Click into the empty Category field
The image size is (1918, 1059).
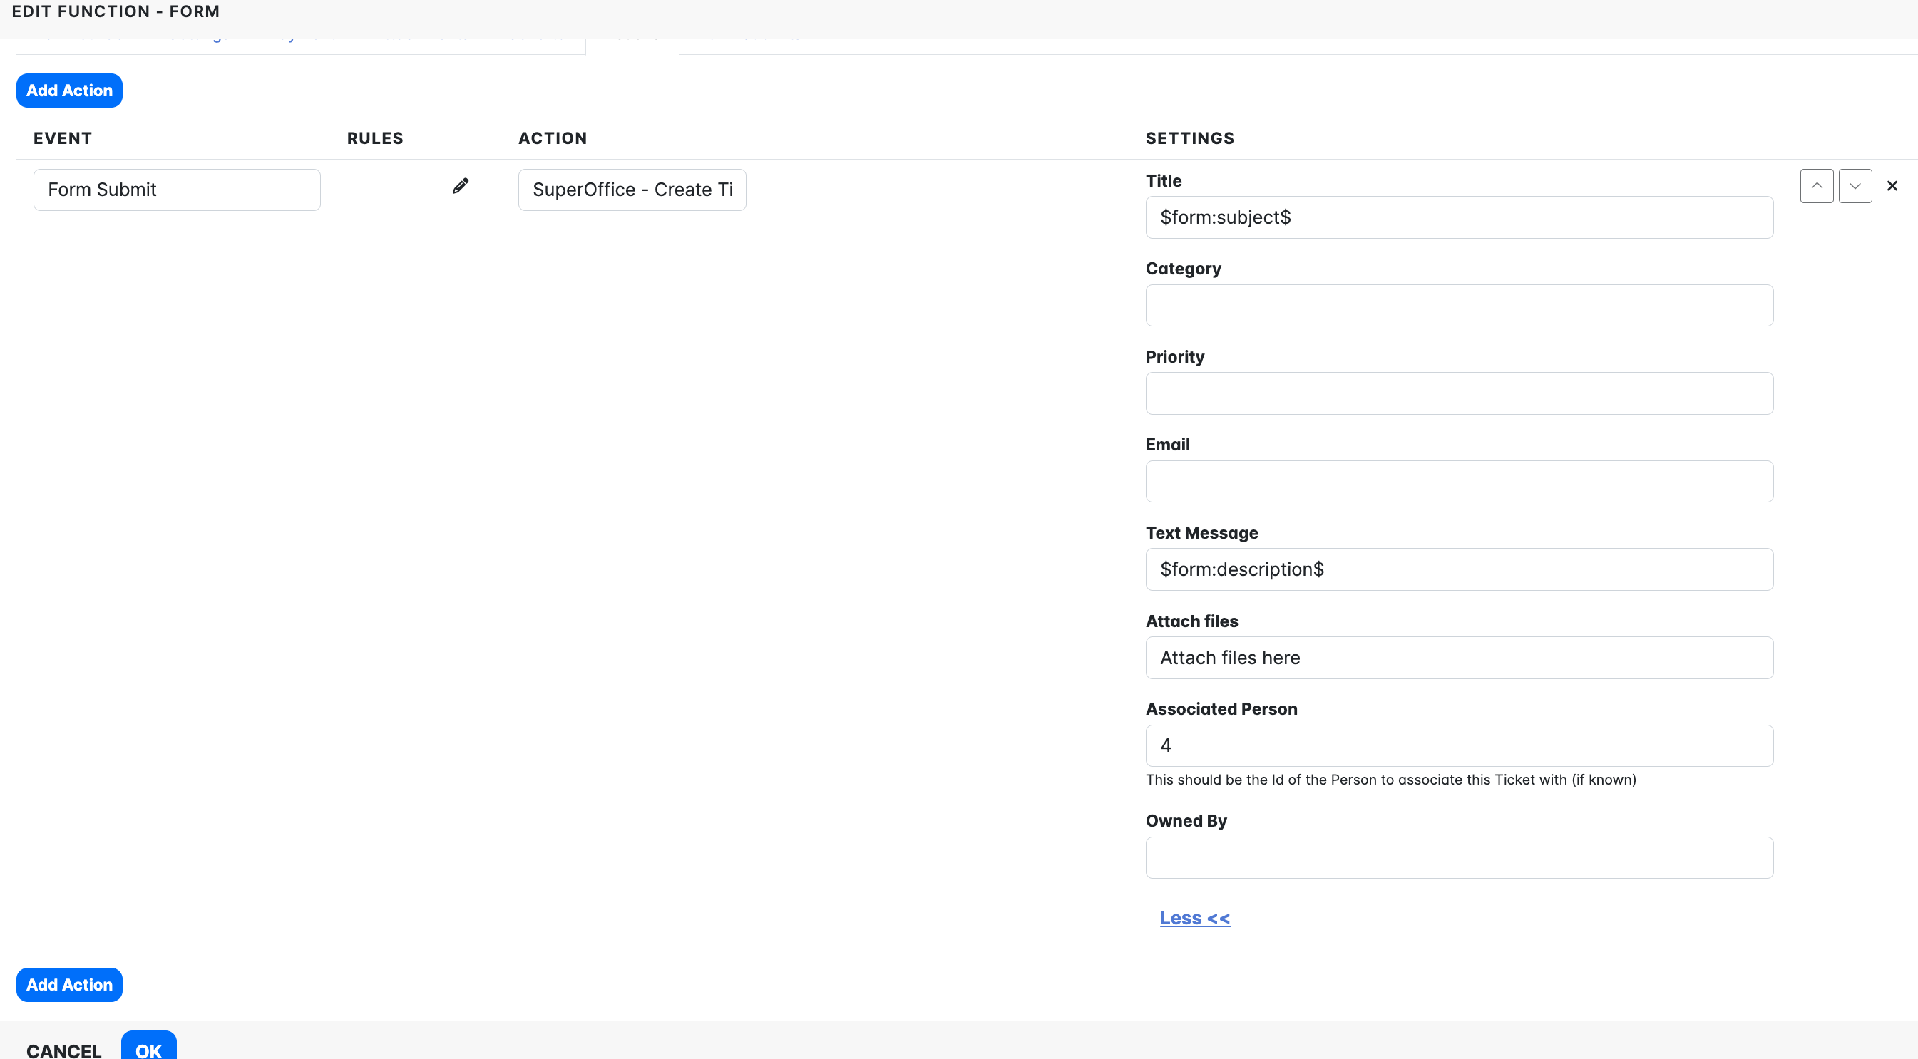pos(1459,305)
